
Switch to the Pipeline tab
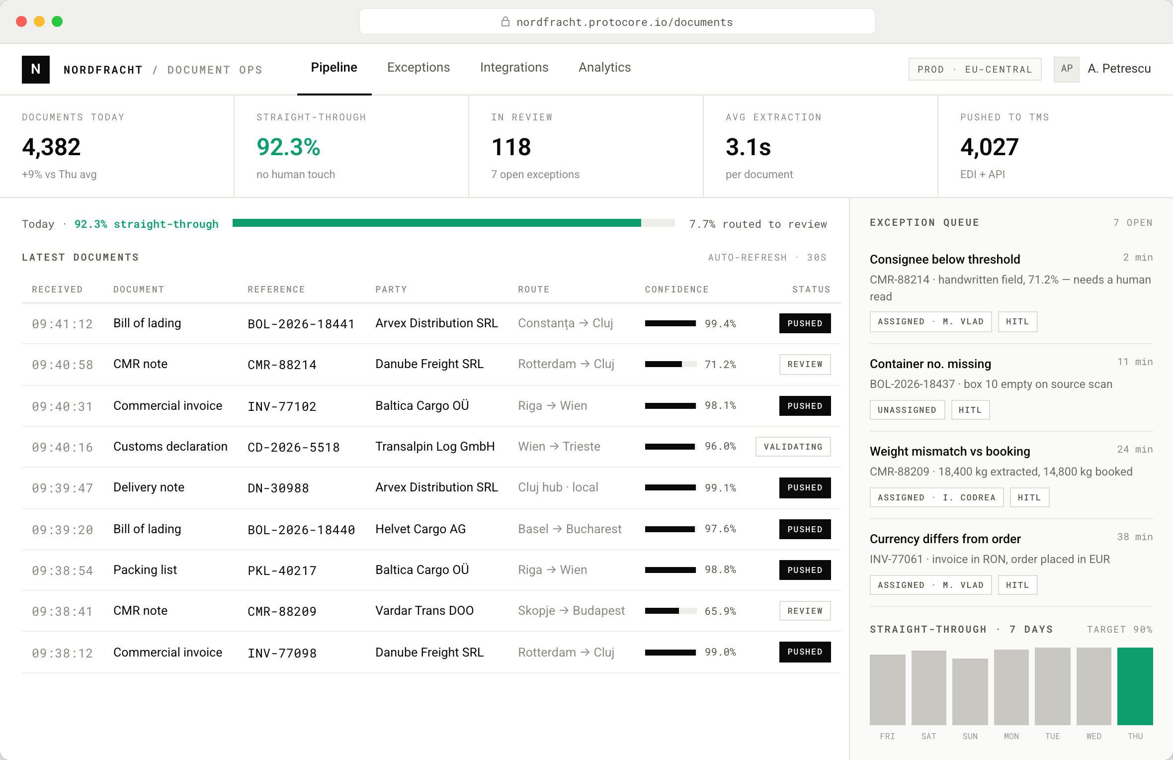point(334,68)
